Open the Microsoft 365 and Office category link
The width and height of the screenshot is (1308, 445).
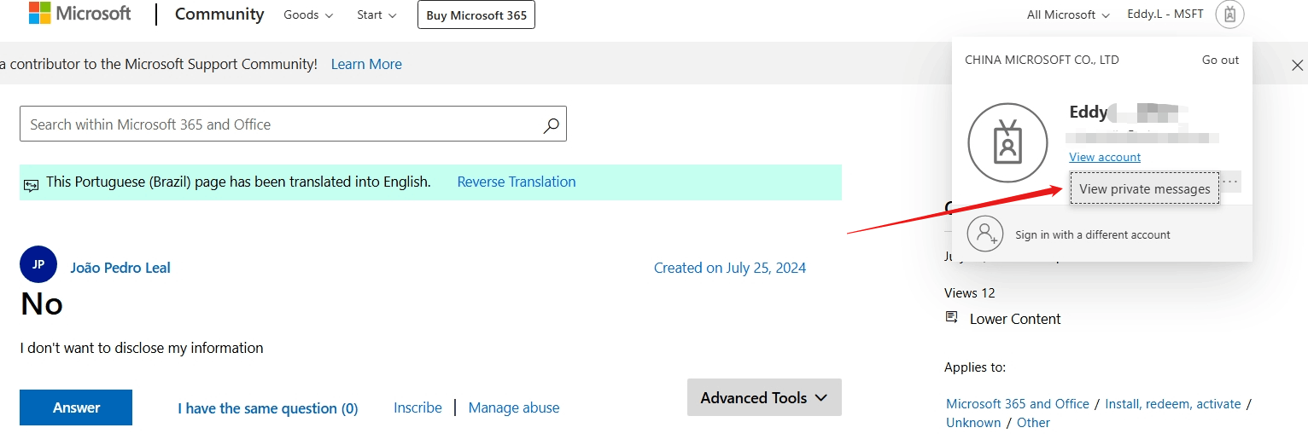tap(1018, 404)
